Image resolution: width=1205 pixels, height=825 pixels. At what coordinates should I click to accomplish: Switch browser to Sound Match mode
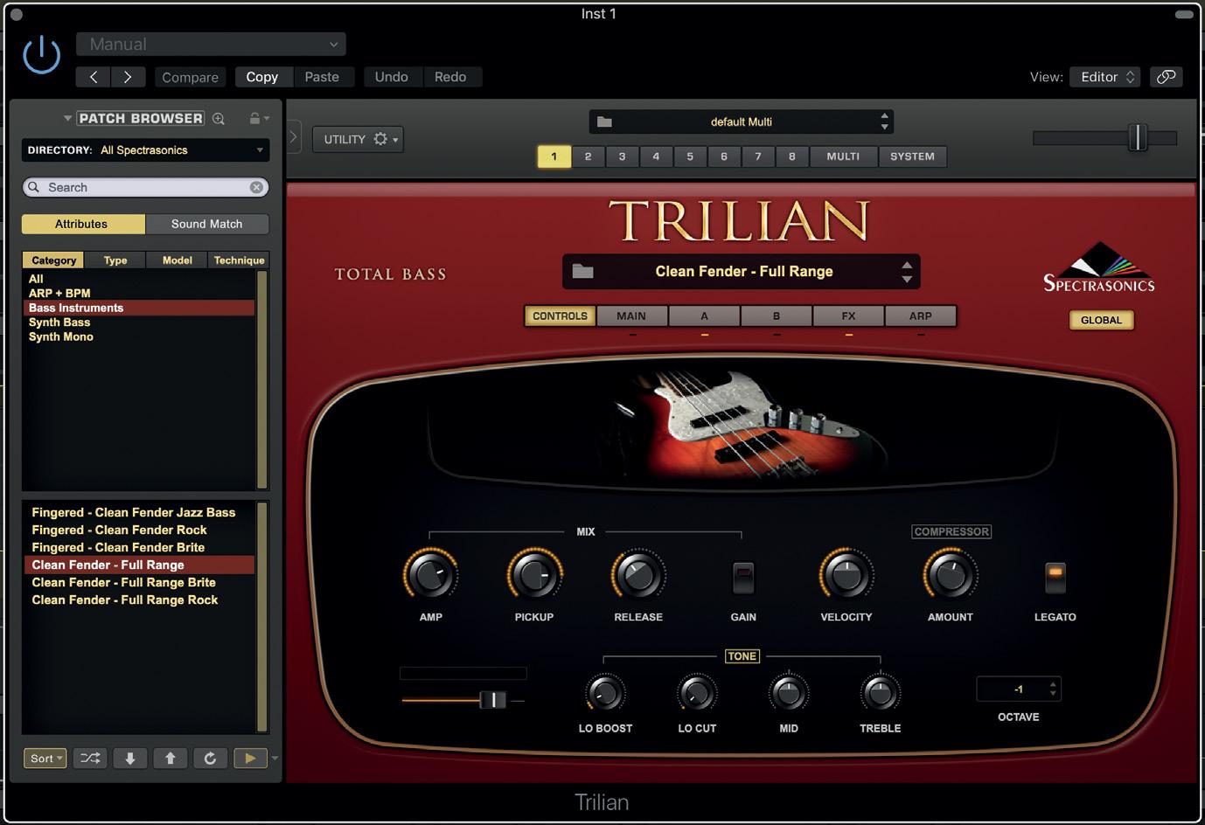207,224
